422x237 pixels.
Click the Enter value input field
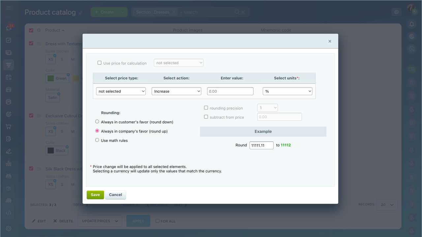click(230, 91)
